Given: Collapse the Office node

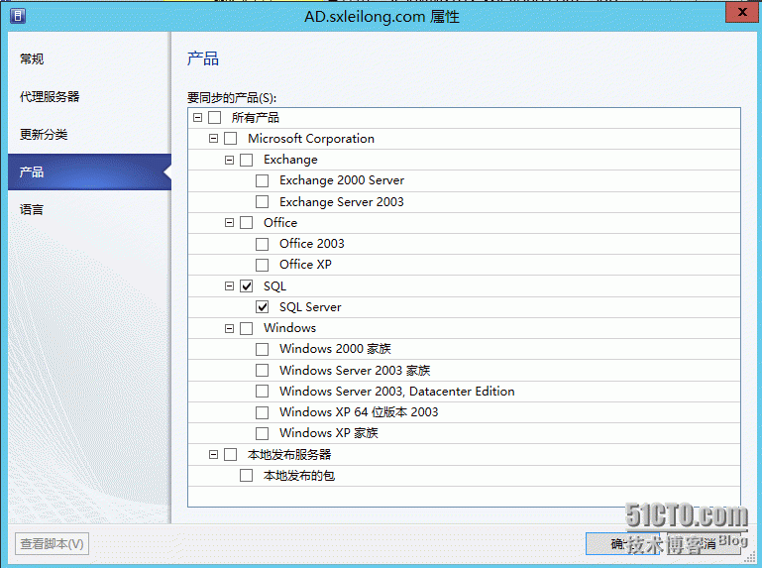Looking at the screenshot, I should pyautogui.click(x=229, y=223).
